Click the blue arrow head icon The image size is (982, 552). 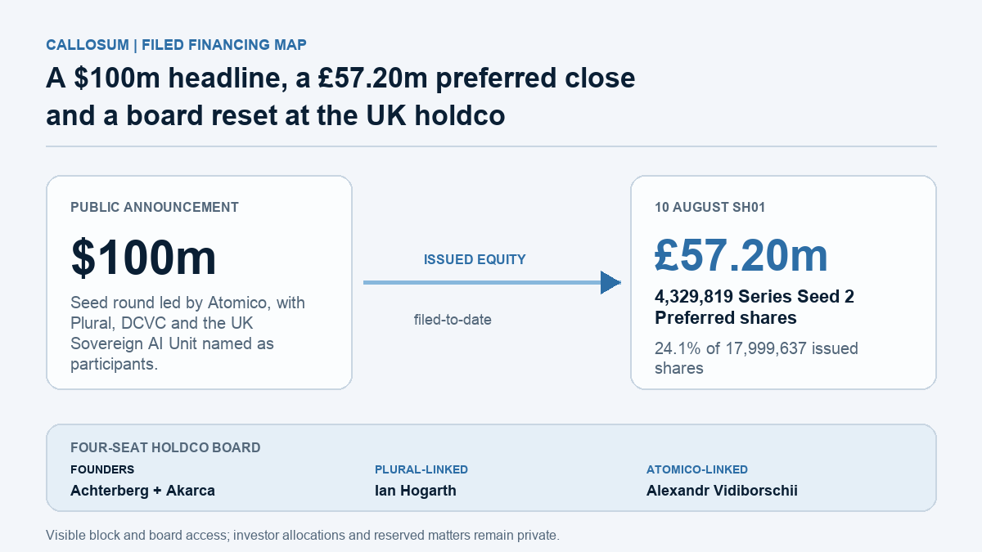click(x=610, y=283)
